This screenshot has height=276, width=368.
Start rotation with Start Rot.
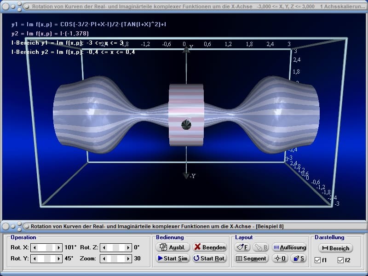point(210,259)
